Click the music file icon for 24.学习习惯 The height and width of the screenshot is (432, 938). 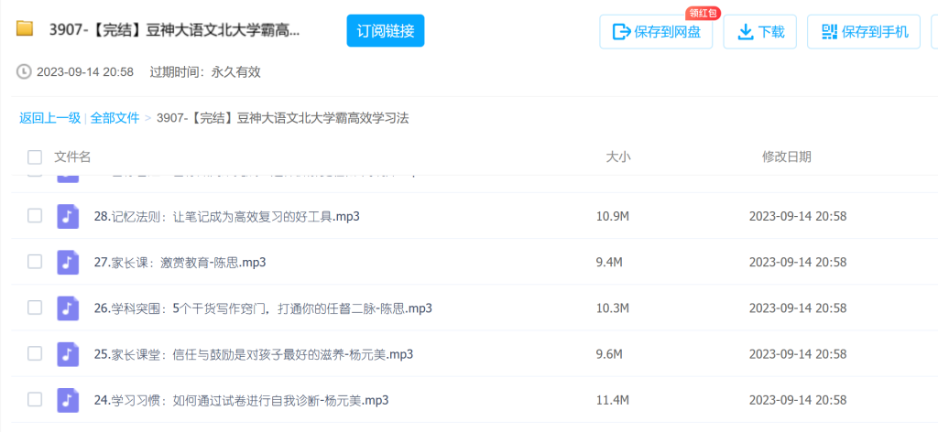[68, 400]
